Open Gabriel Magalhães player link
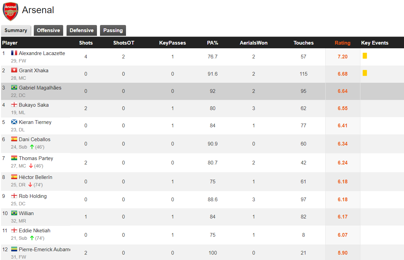 pyautogui.click(x=40, y=88)
